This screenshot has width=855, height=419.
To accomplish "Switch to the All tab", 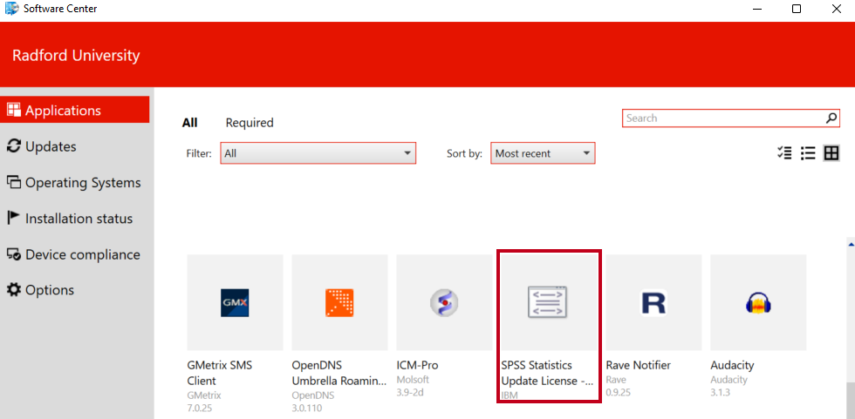I will [x=190, y=123].
